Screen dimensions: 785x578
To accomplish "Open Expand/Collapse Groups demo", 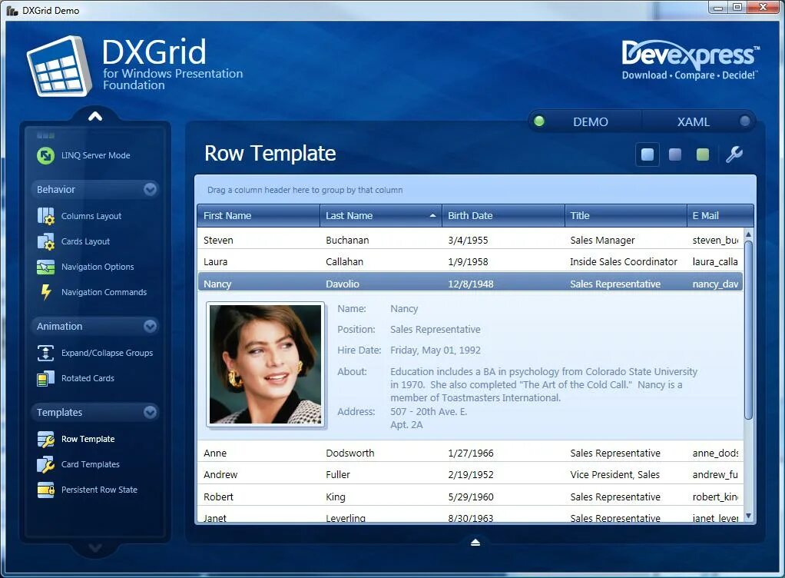I will click(107, 353).
